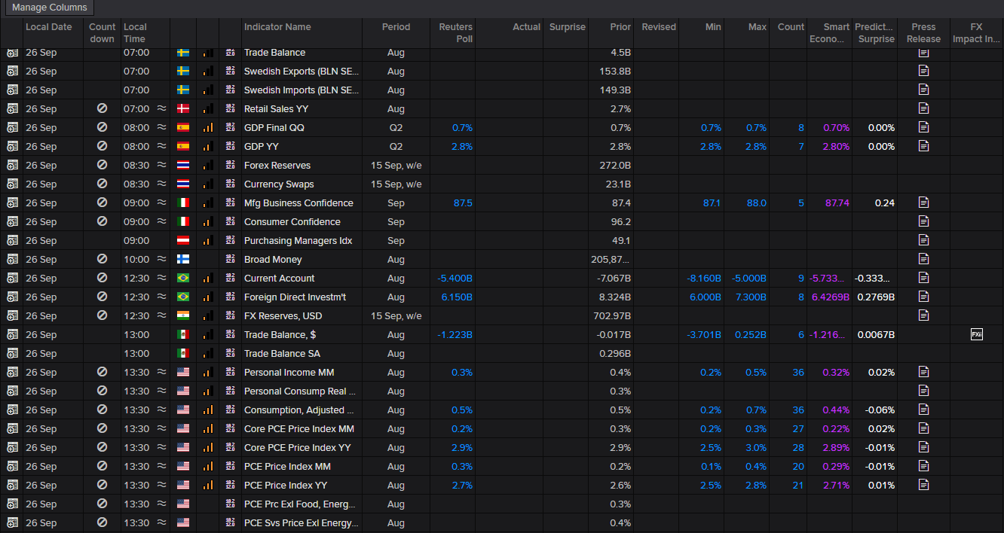
Task: Click the Smart Estimate value 87.74
Action: (x=837, y=203)
